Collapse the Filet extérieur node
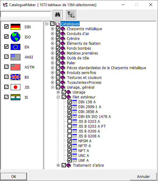 (58, 97)
